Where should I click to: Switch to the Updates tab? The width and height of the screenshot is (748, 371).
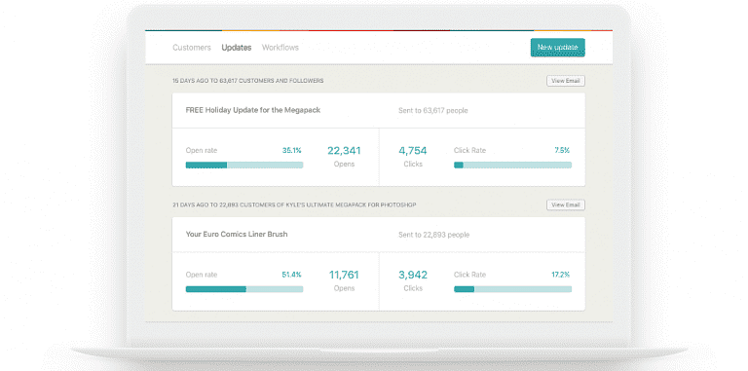click(x=236, y=48)
